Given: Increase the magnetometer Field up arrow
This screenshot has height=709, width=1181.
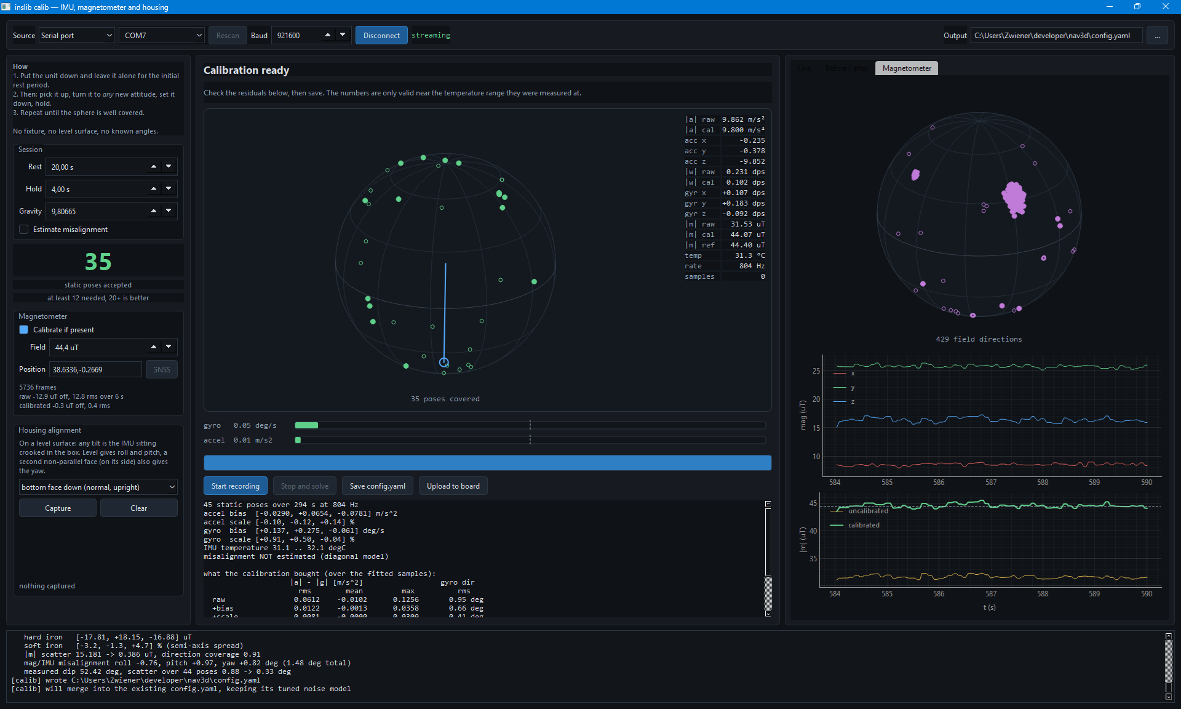Looking at the screenshot, I should (154, 347).
